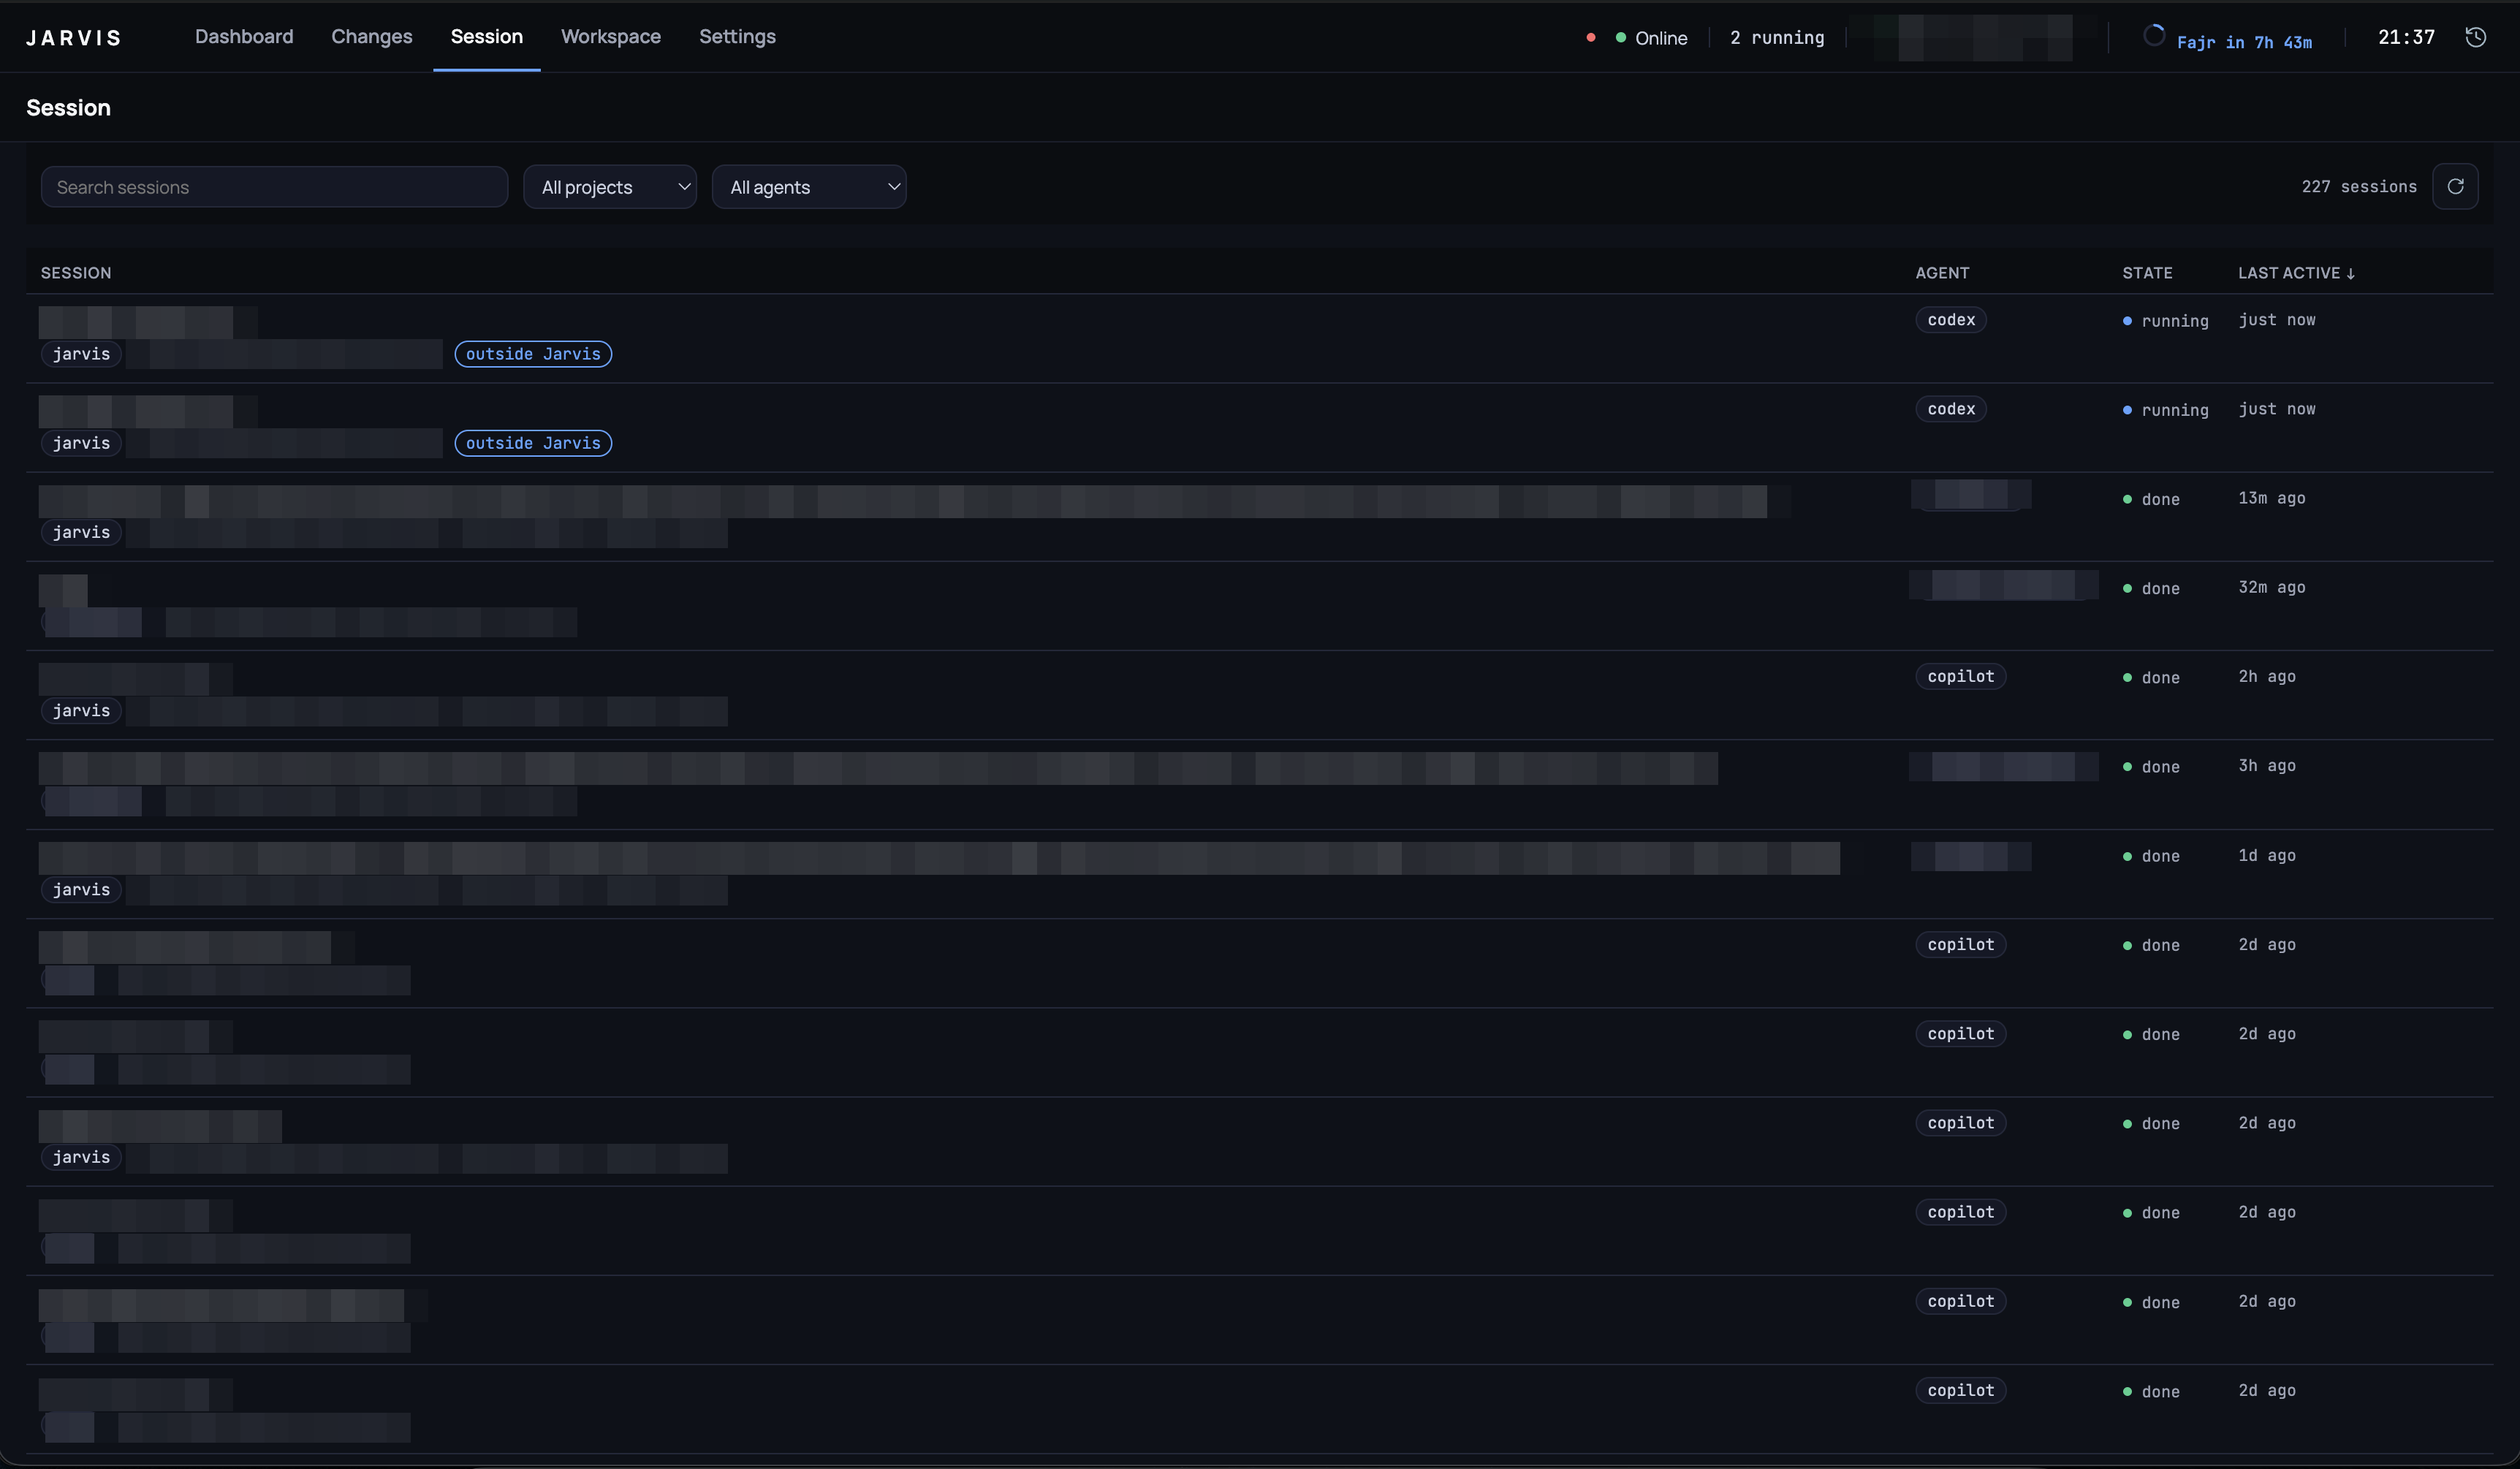Click the Online status indicator
The image size is (2520, 1469).
pos(1651,38)
